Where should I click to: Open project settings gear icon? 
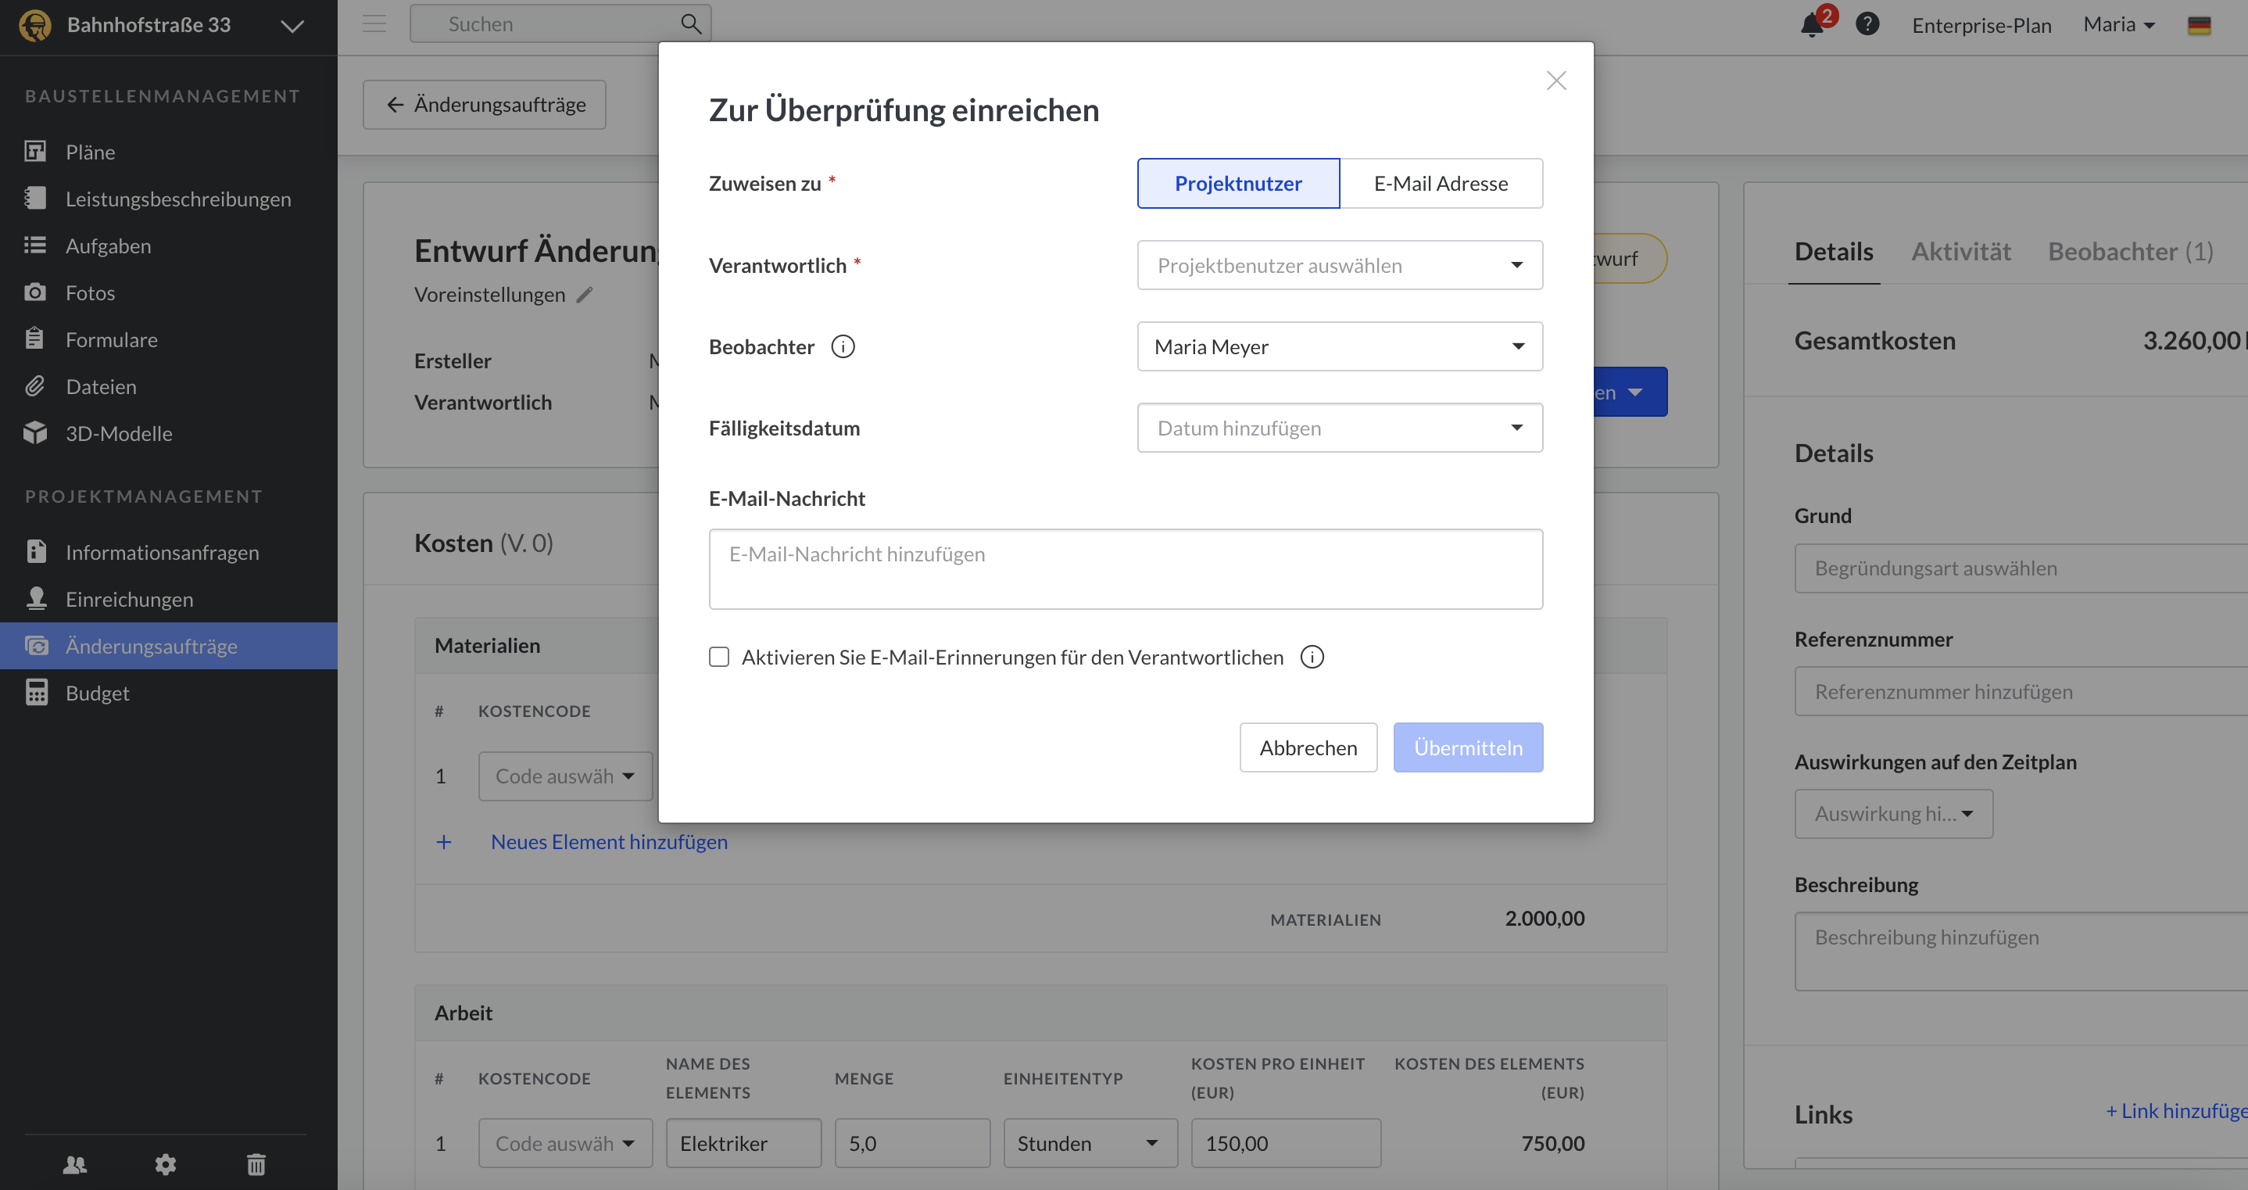click(x=165, y=1164)
